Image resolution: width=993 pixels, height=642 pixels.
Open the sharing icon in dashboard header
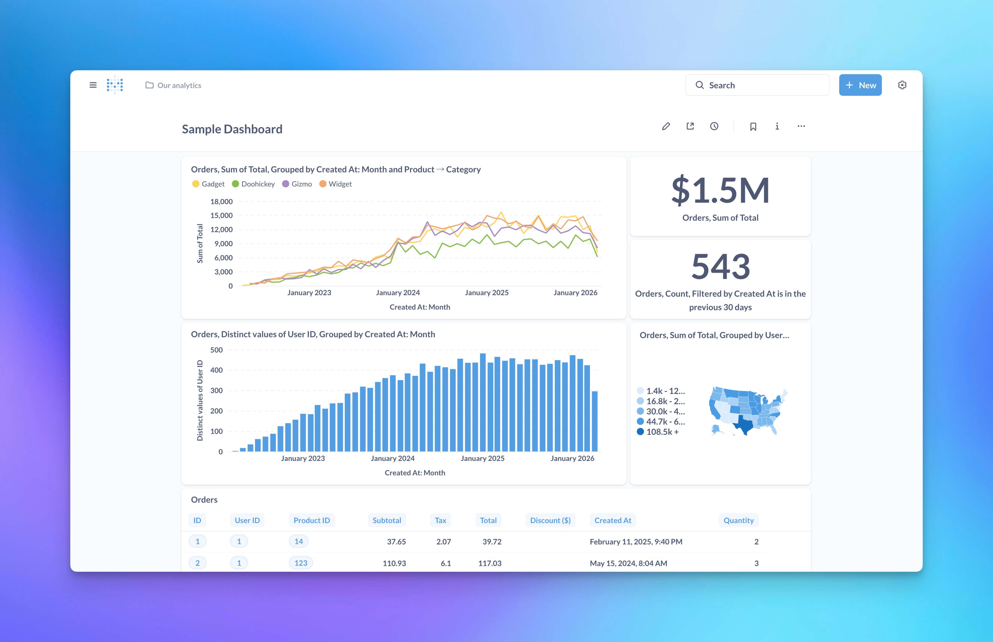click(690, 126)
